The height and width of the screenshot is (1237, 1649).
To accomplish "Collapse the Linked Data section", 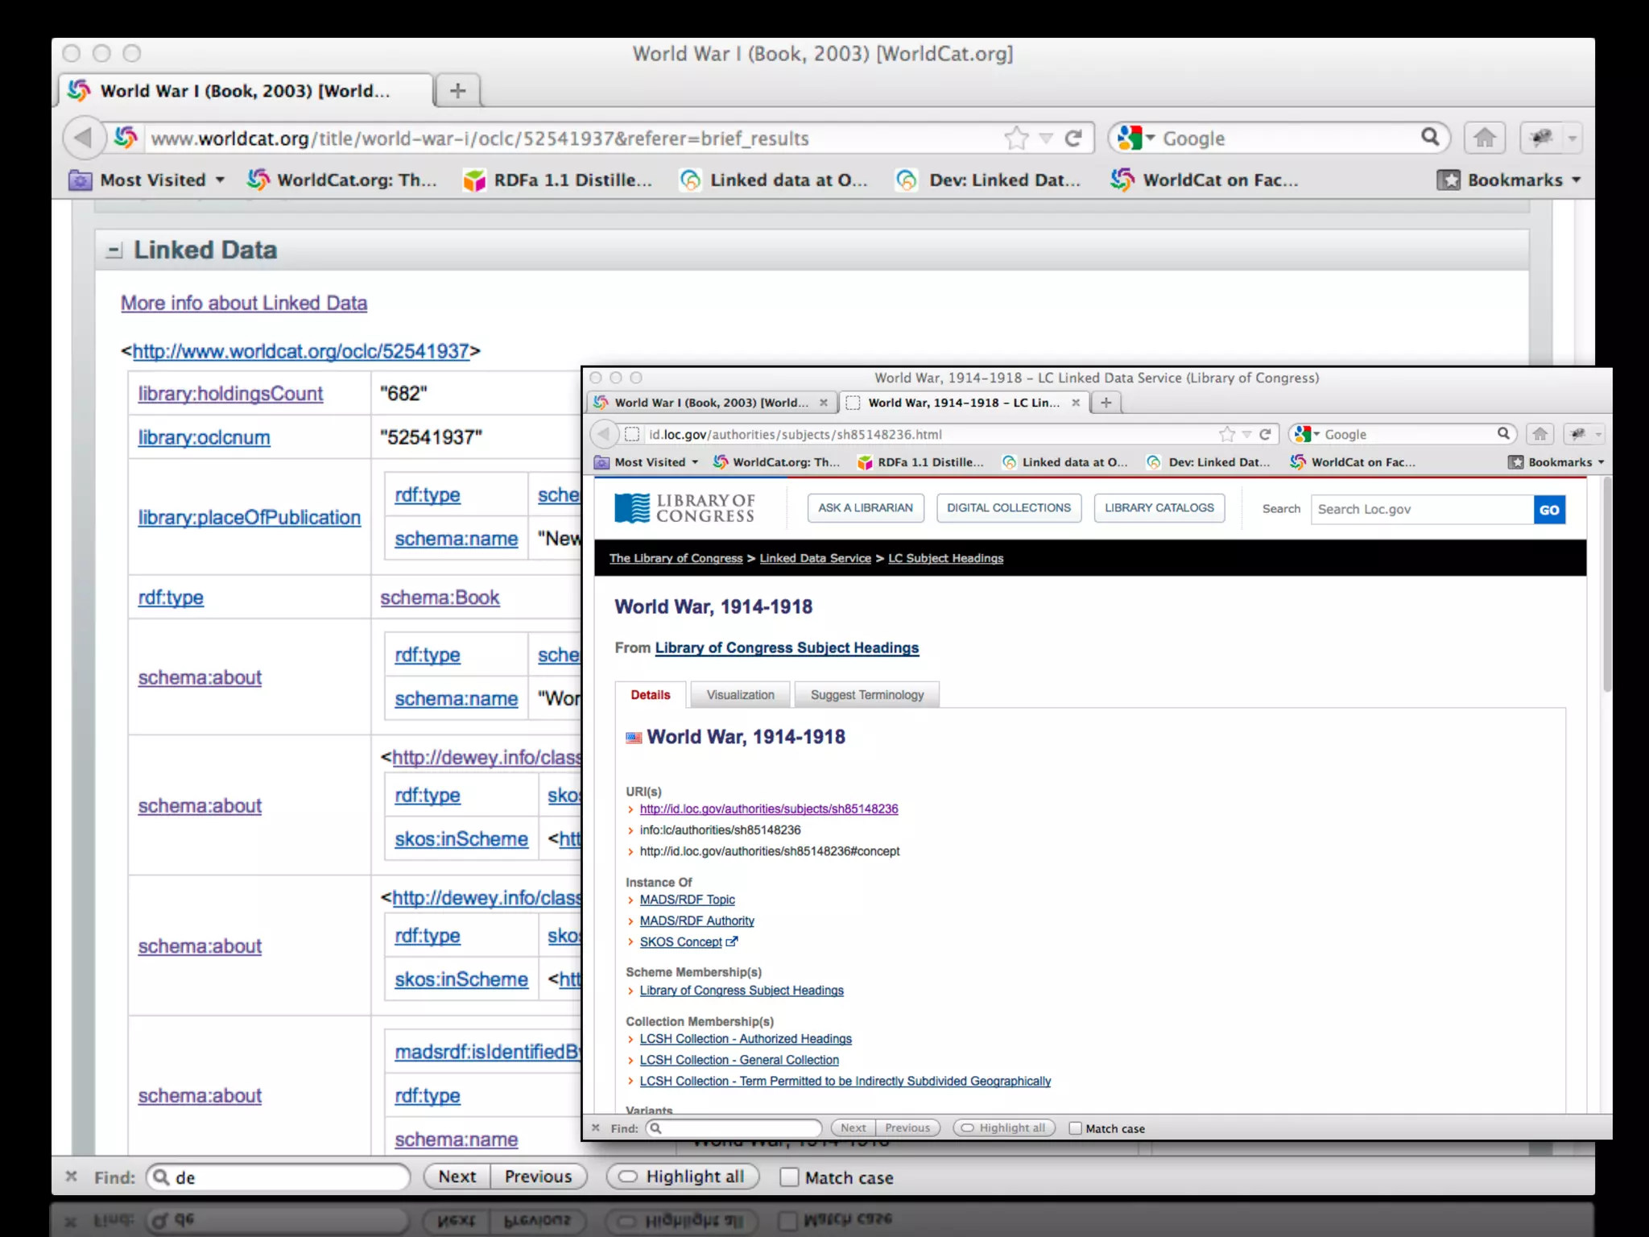I will point(114,250).
